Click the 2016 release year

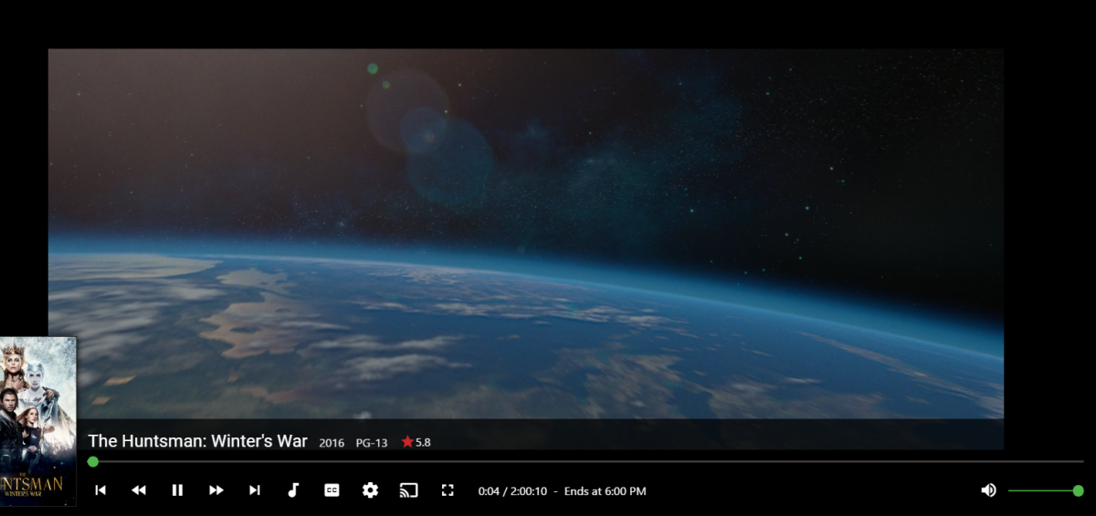tap(332, 443)
